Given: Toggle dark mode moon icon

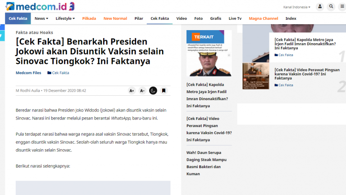Looking at the screenshot, I should click(153, 91).
